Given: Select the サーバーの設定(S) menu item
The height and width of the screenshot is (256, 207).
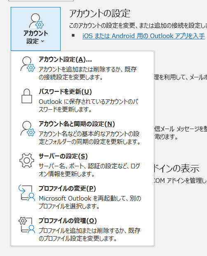Looking at the screenshot, I should point(82,164).
